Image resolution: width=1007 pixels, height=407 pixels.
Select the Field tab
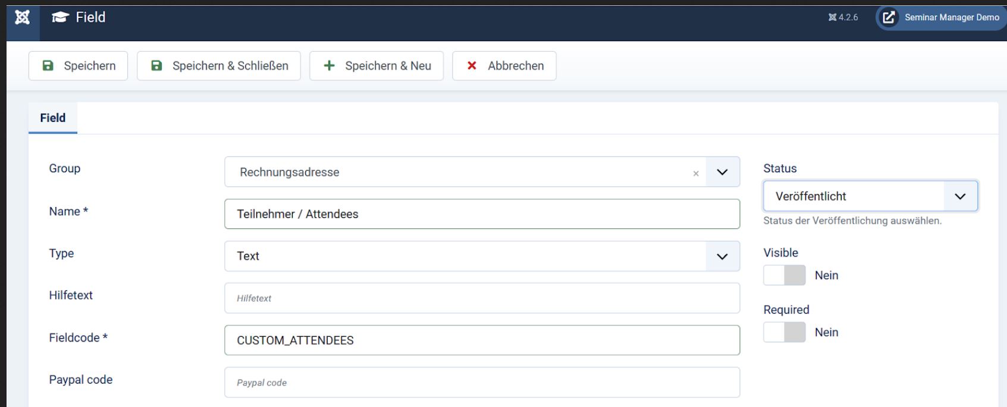pyautogui.click(x=53, y=118)
